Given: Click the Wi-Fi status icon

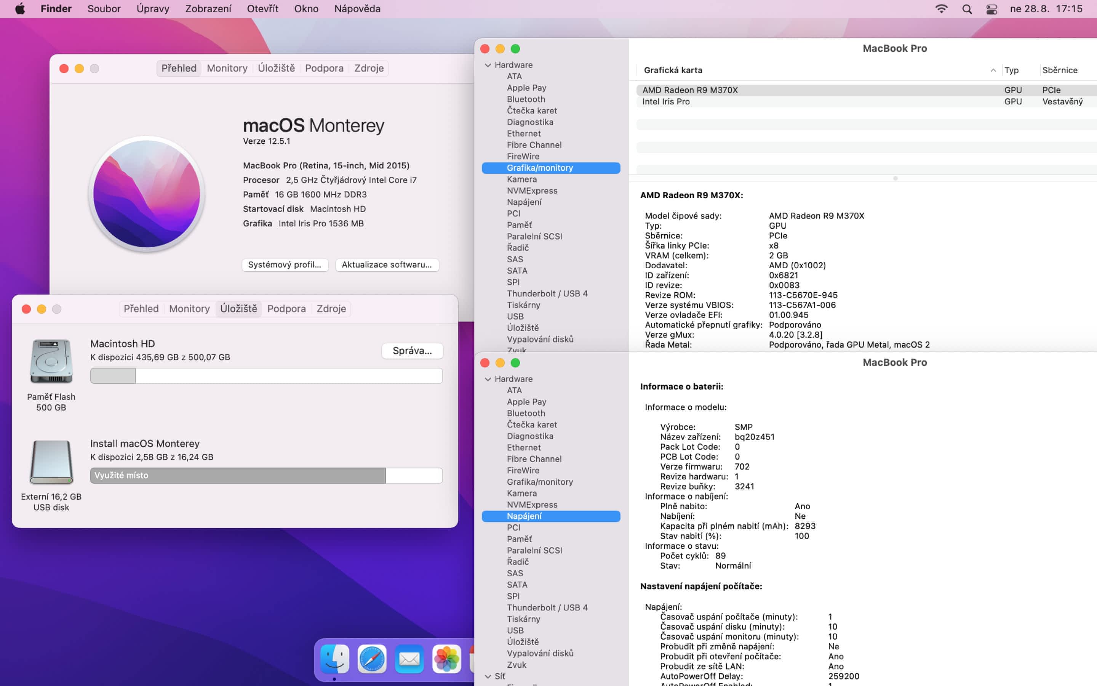Looking at the screenshot, I should 941,9.
